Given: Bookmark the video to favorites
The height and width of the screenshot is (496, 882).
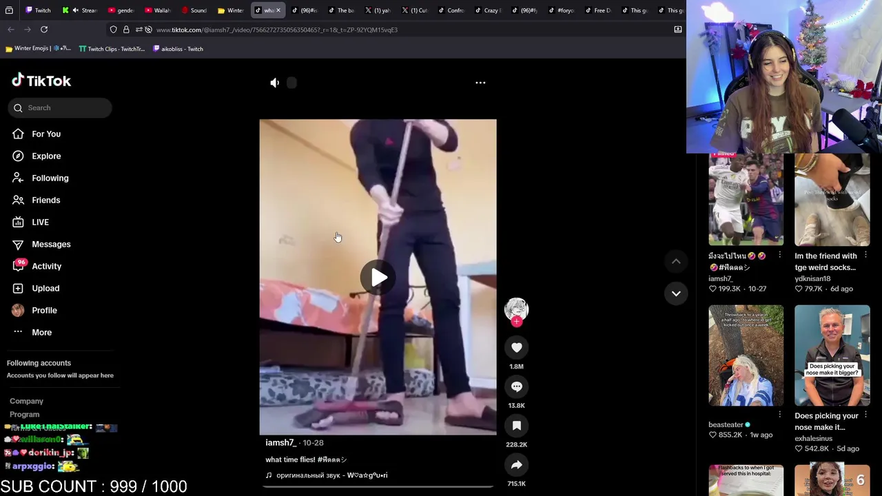Looking at the screenshot, I should [x=516, y=426].
